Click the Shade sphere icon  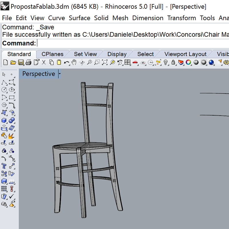pos(204,62)
